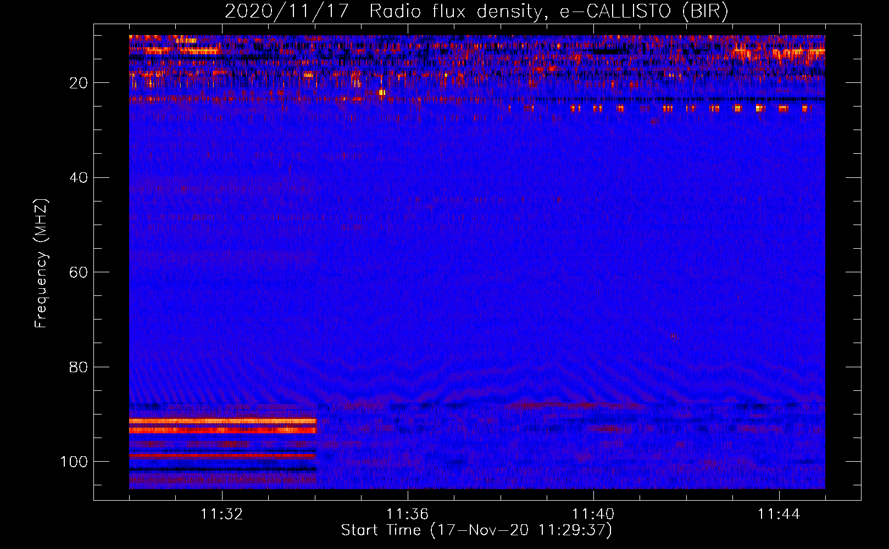Click the 11:44 time tick label
The width and height of the screenshot is (889, 549).
(779, 514)
